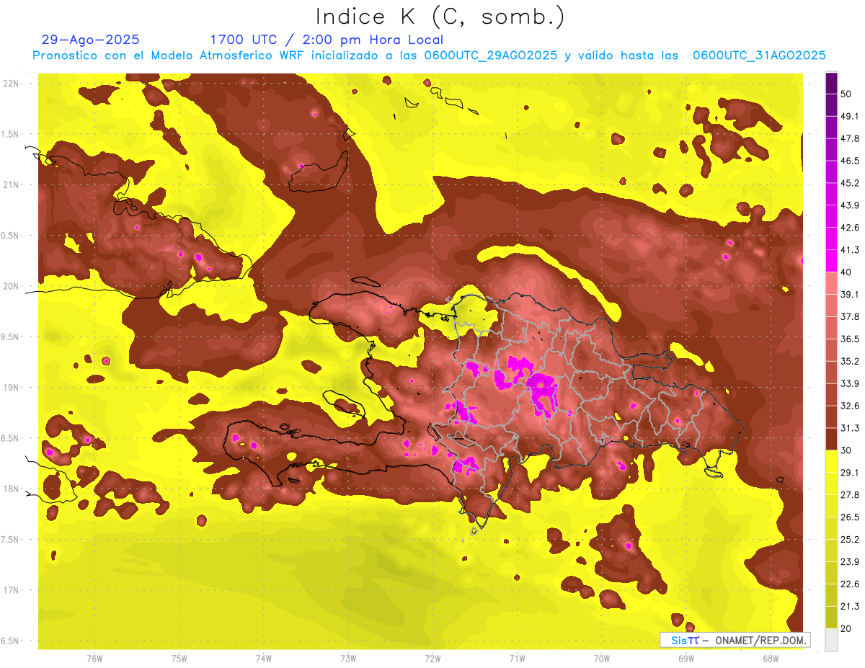This screenshot has width=865, height=668.
Task: Click color scale value "46.5"
Action: point(849,161)
